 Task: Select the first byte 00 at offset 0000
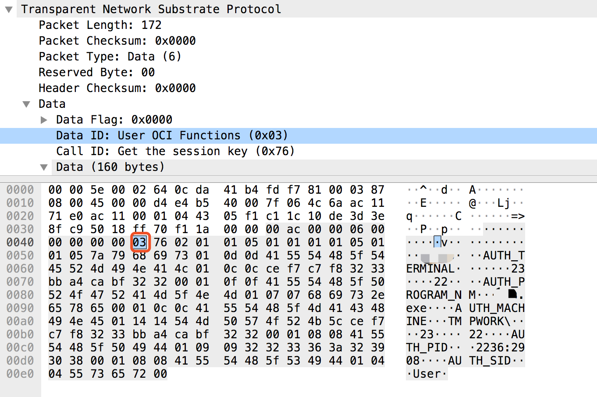(55, 190)
